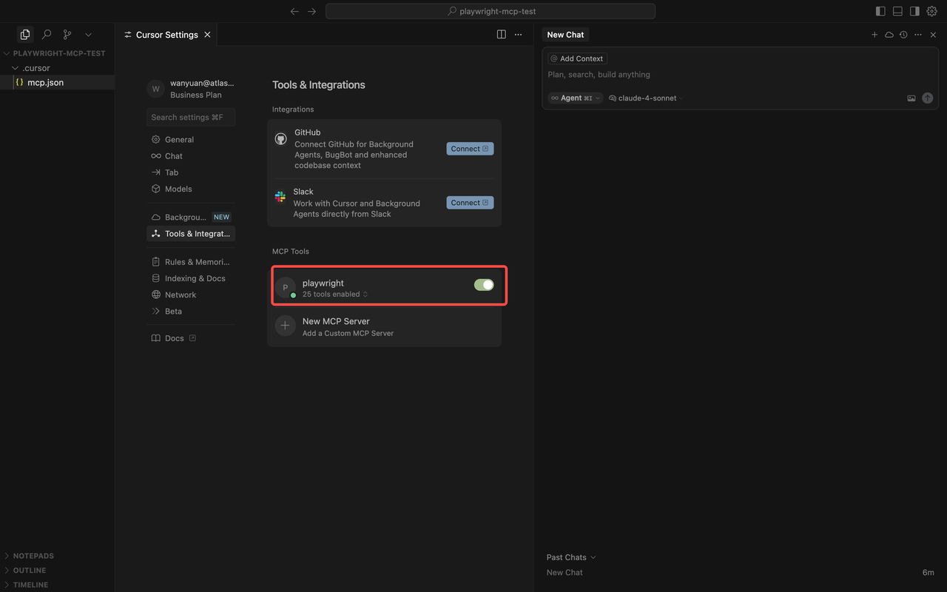Click the Slack logo icon
Image resolution: width=947 pixels, height=592 pixels.
pos(280,197)
